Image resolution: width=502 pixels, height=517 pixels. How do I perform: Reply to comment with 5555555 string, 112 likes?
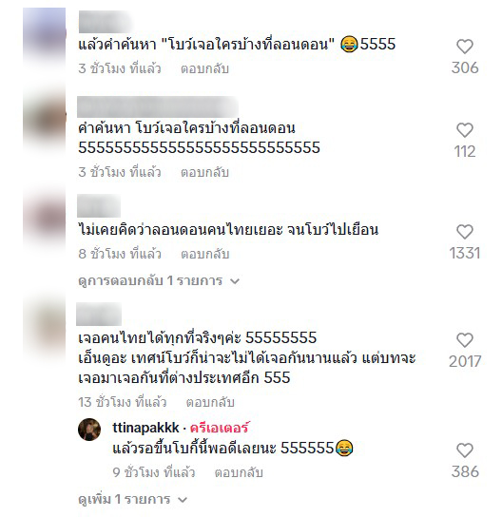[x=204, y=172]
